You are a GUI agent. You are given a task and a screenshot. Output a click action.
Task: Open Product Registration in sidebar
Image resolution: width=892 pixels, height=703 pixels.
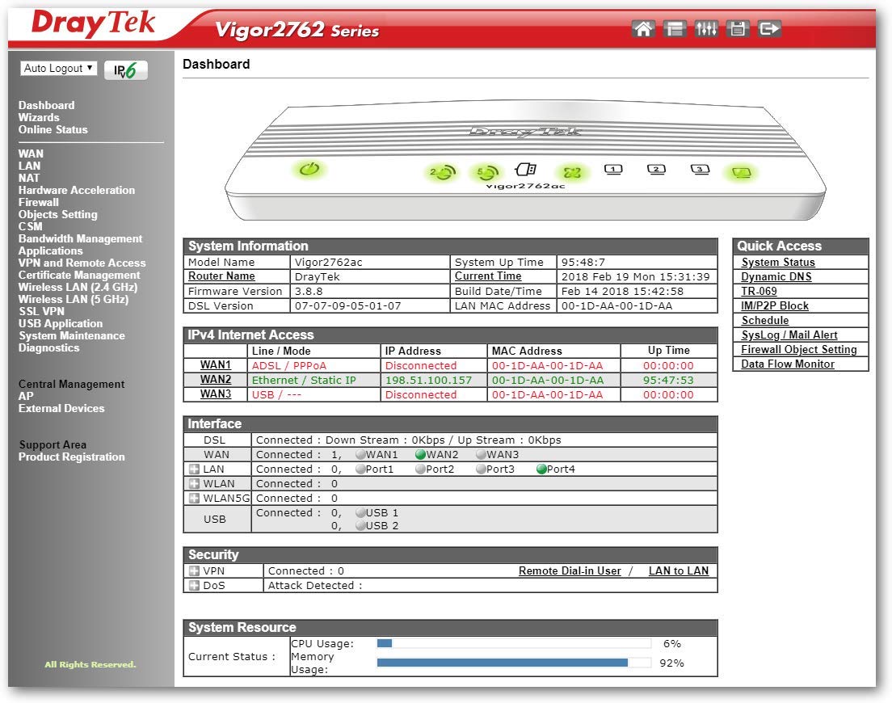click(x=72, y=457)
